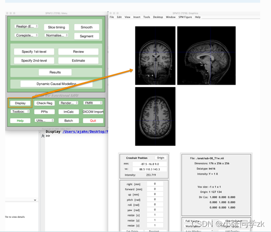The image size is (271, 232).
Task: Click the fx function browser icon
Action: (43, 136)
